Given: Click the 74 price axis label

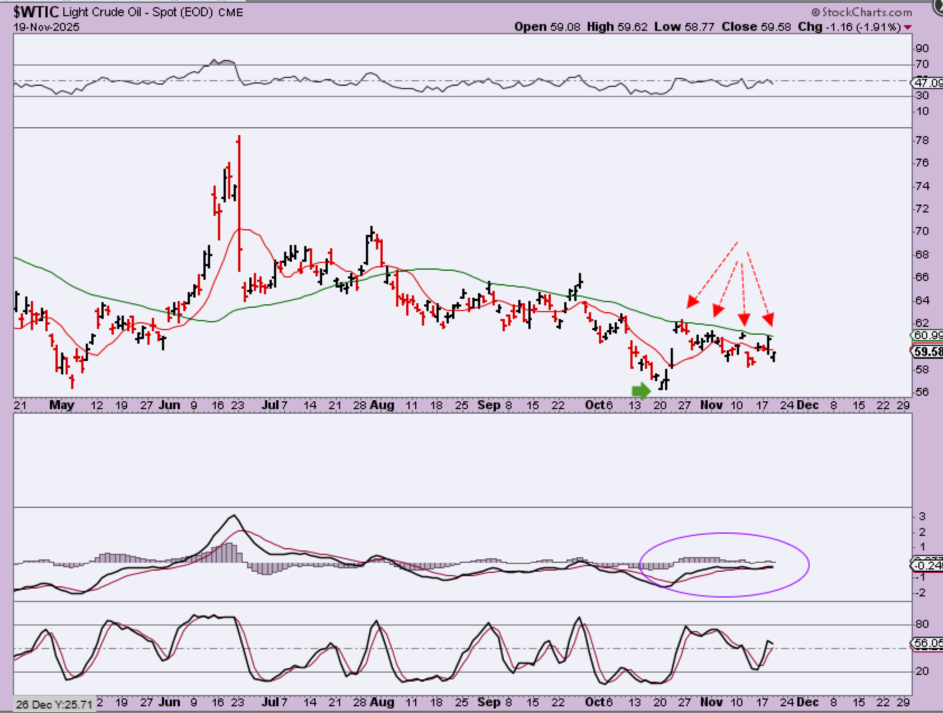Looking at the screenshot, I should point(922,186).
